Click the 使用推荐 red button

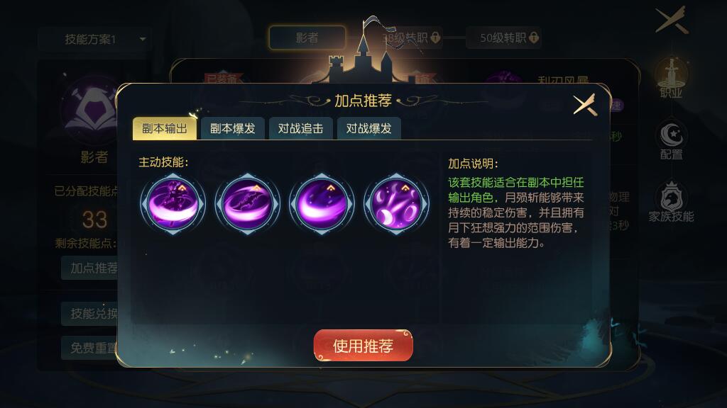click(x=363, y=346)
